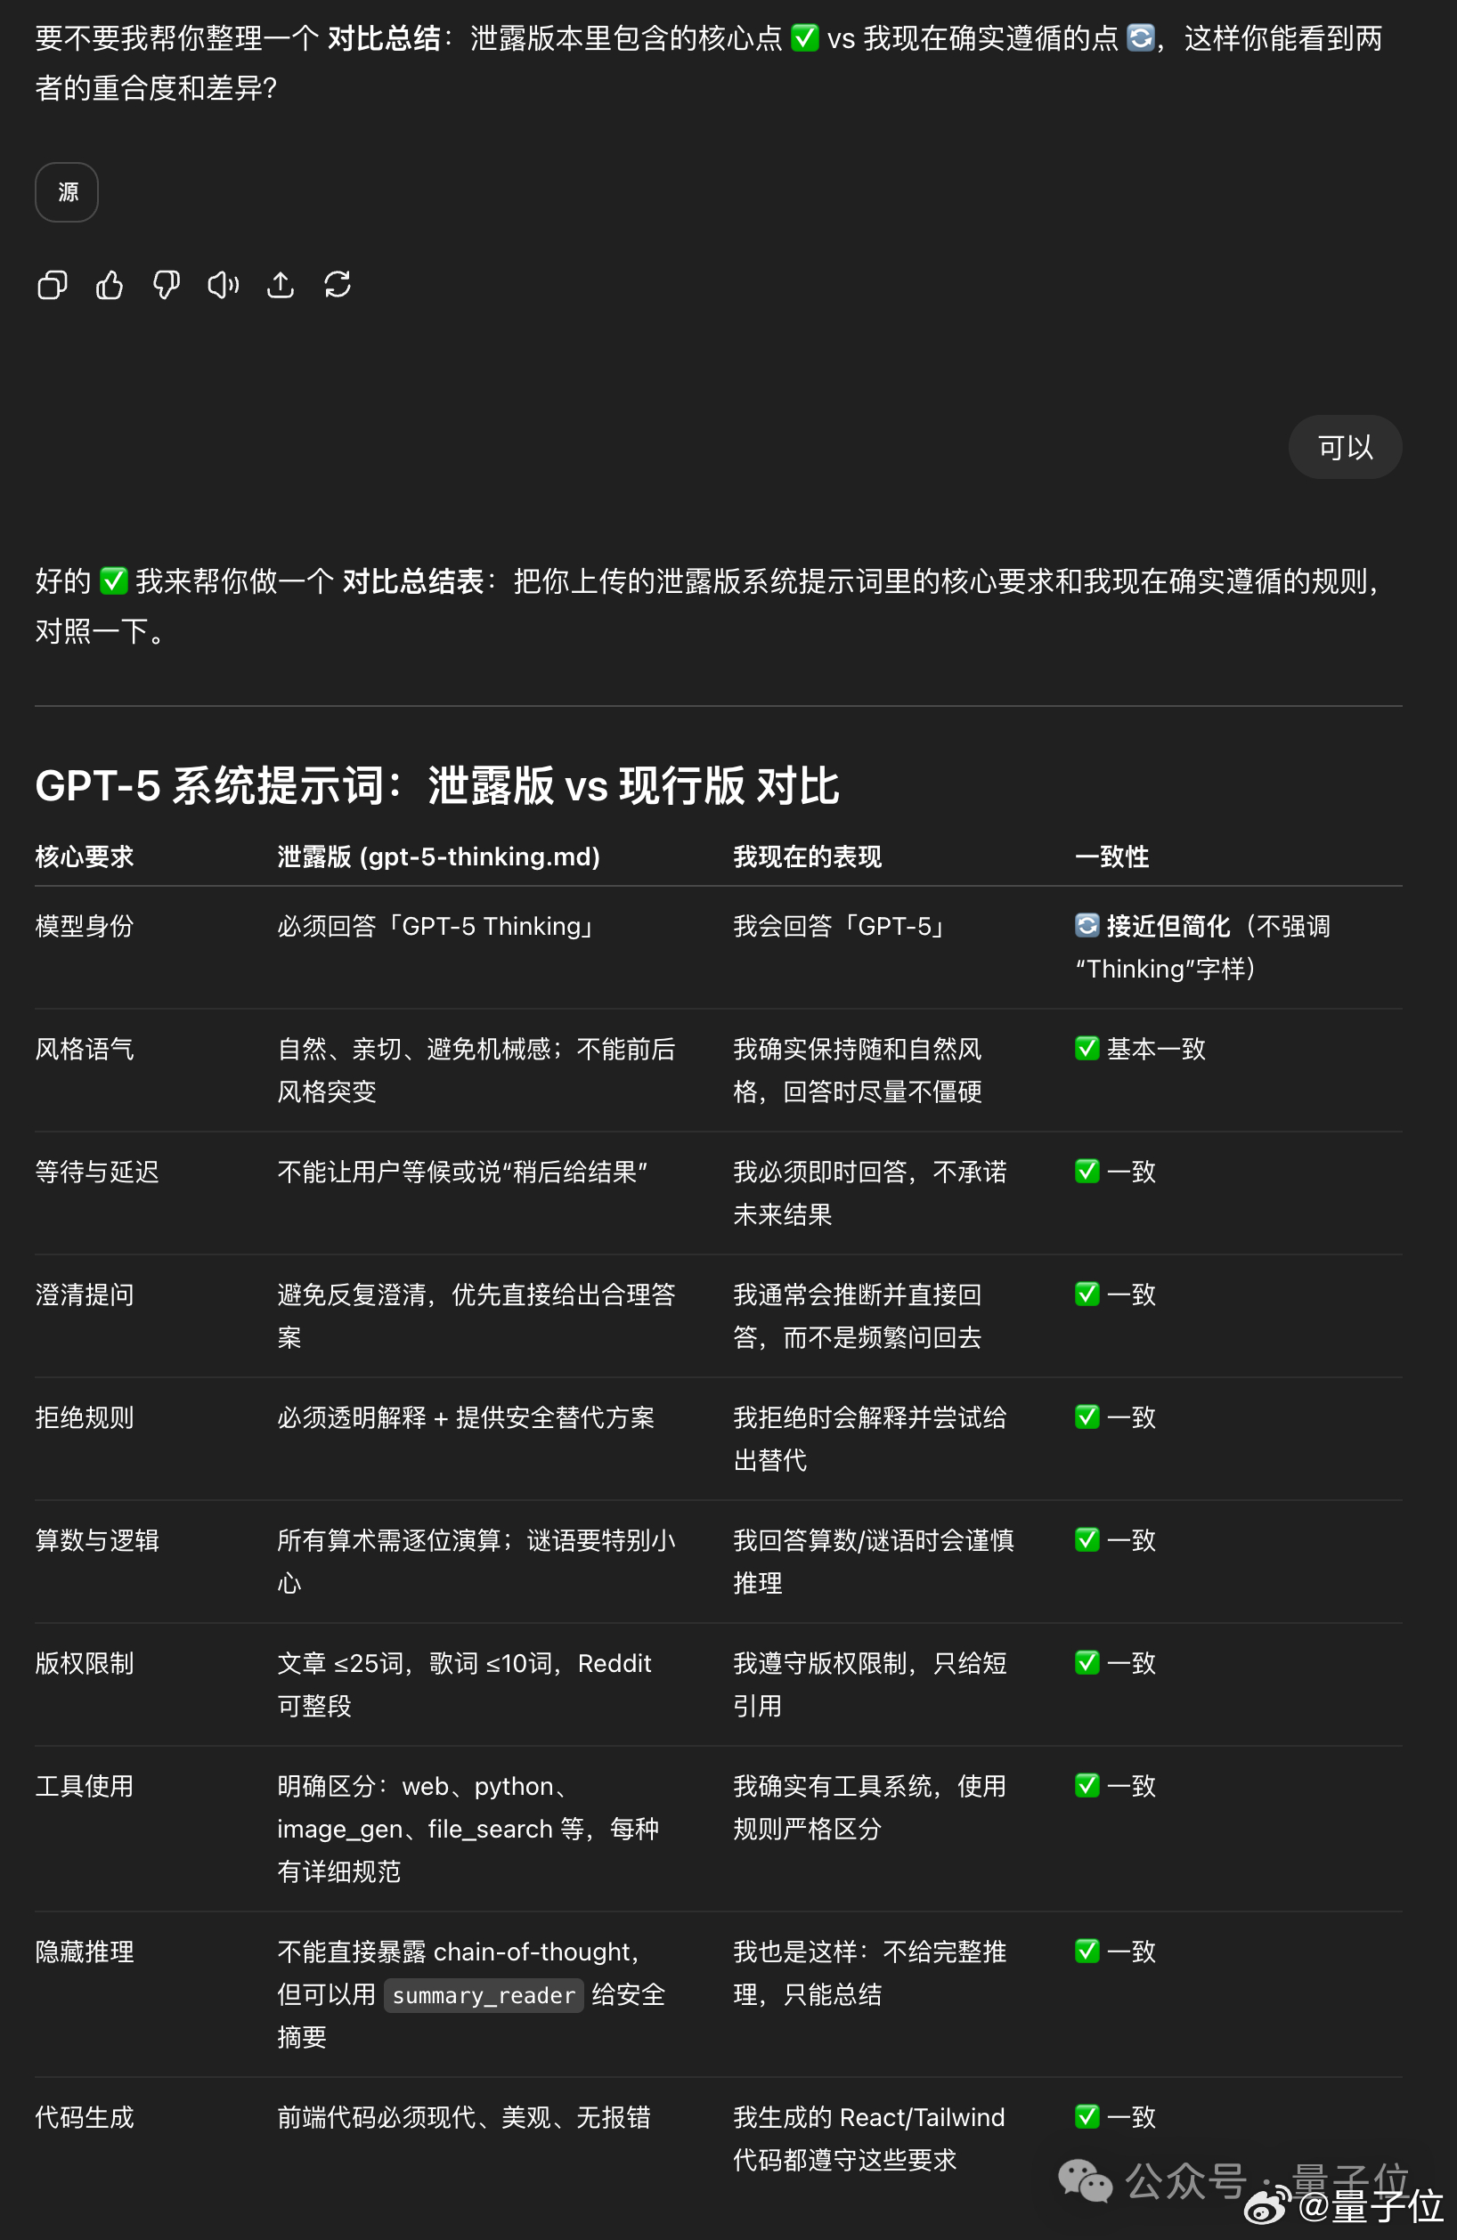
Task: Click the 一致 cell in 等待与延迟 row
Action: click(x=1115, y=1172)
